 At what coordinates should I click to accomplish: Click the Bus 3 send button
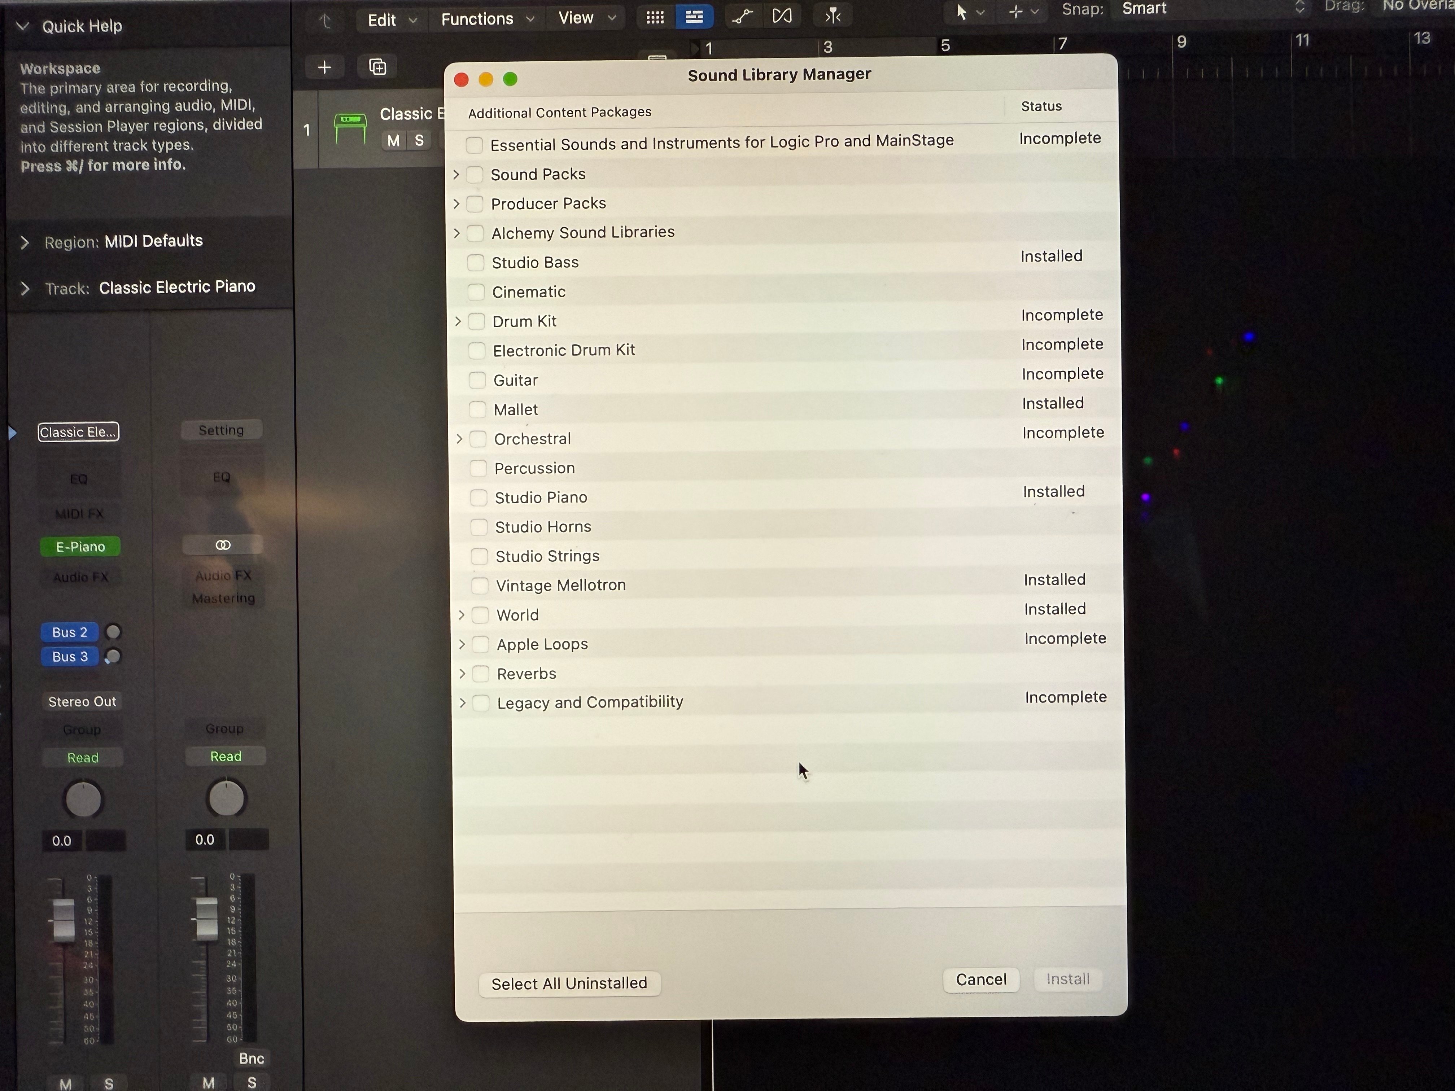click(70, 656)
